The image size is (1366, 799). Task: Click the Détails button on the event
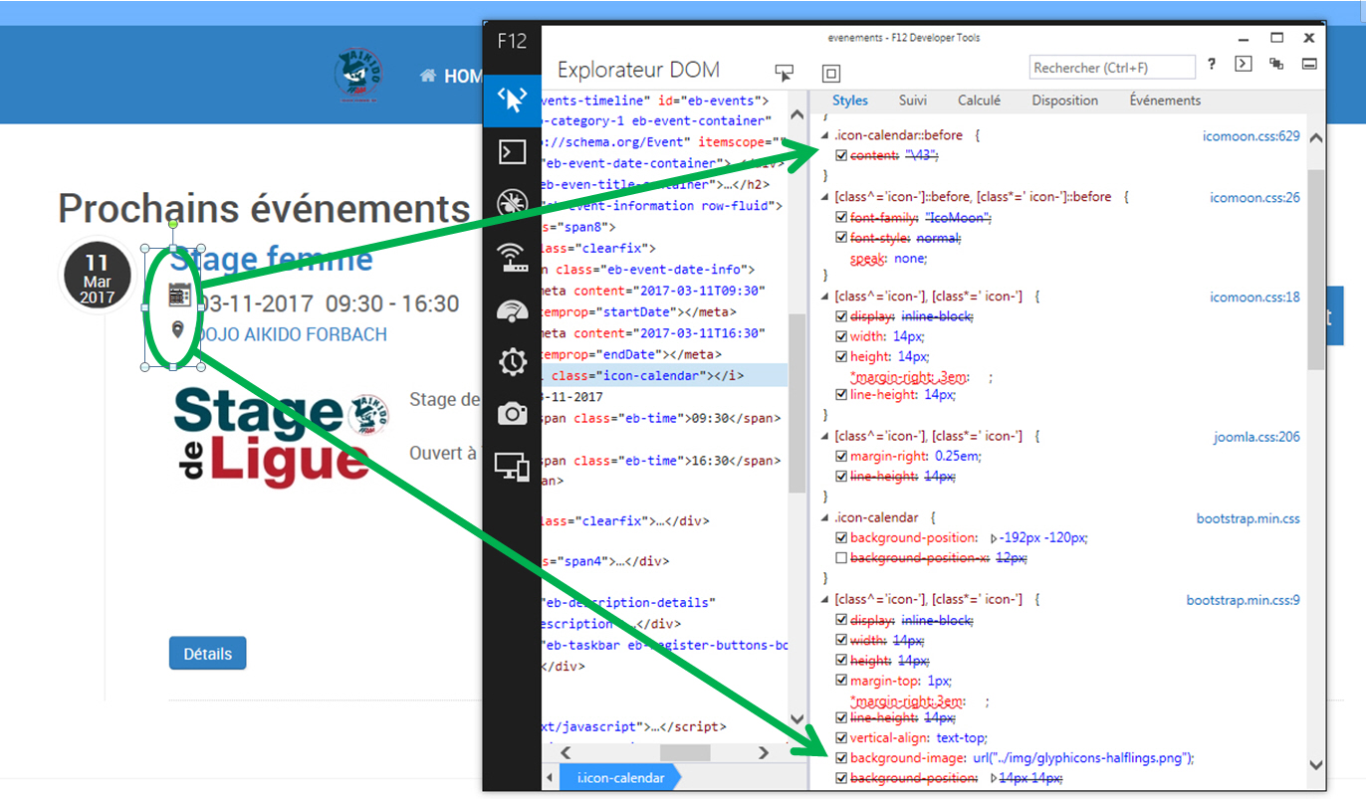pyautogui.click(x=207, y=654)
